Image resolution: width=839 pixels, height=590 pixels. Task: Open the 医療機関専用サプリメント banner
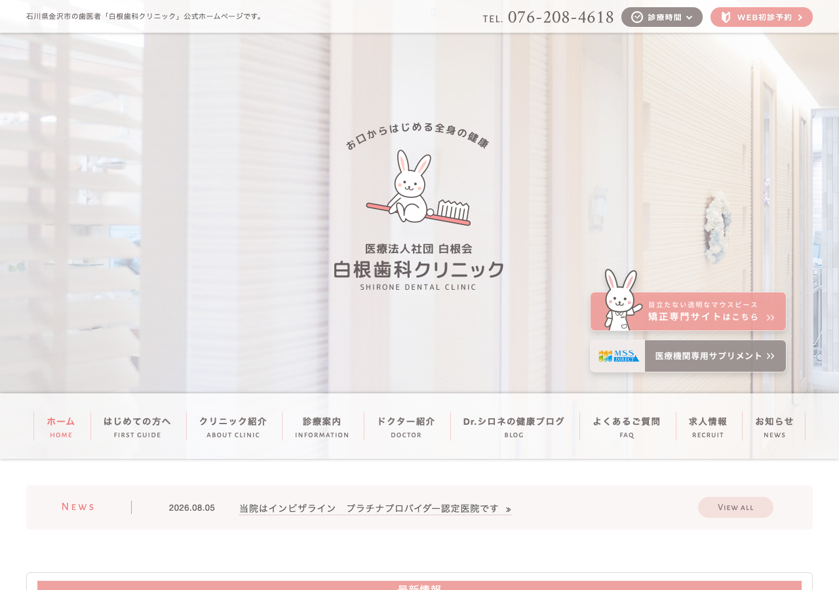pyautogui.click(x=688, y=356)
